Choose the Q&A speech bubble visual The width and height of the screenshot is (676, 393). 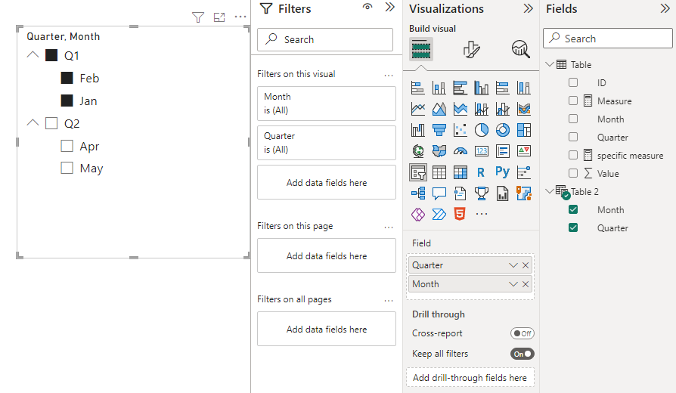(439, 193)
